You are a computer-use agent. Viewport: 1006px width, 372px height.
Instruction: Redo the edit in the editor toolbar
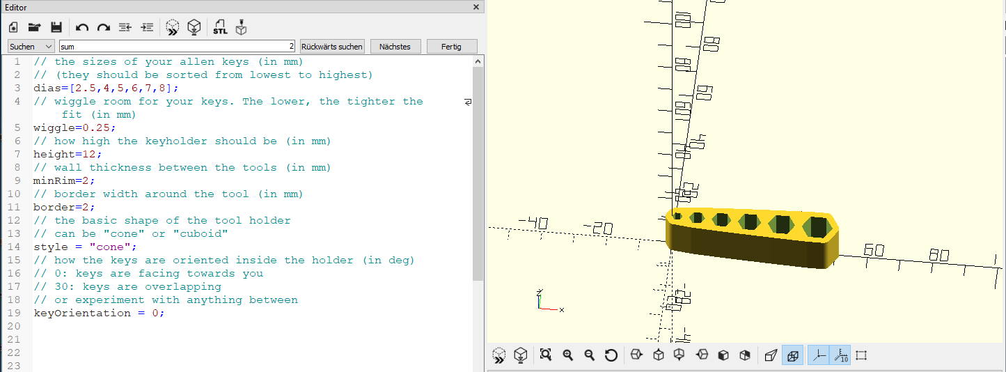click(x=104, y=28)
